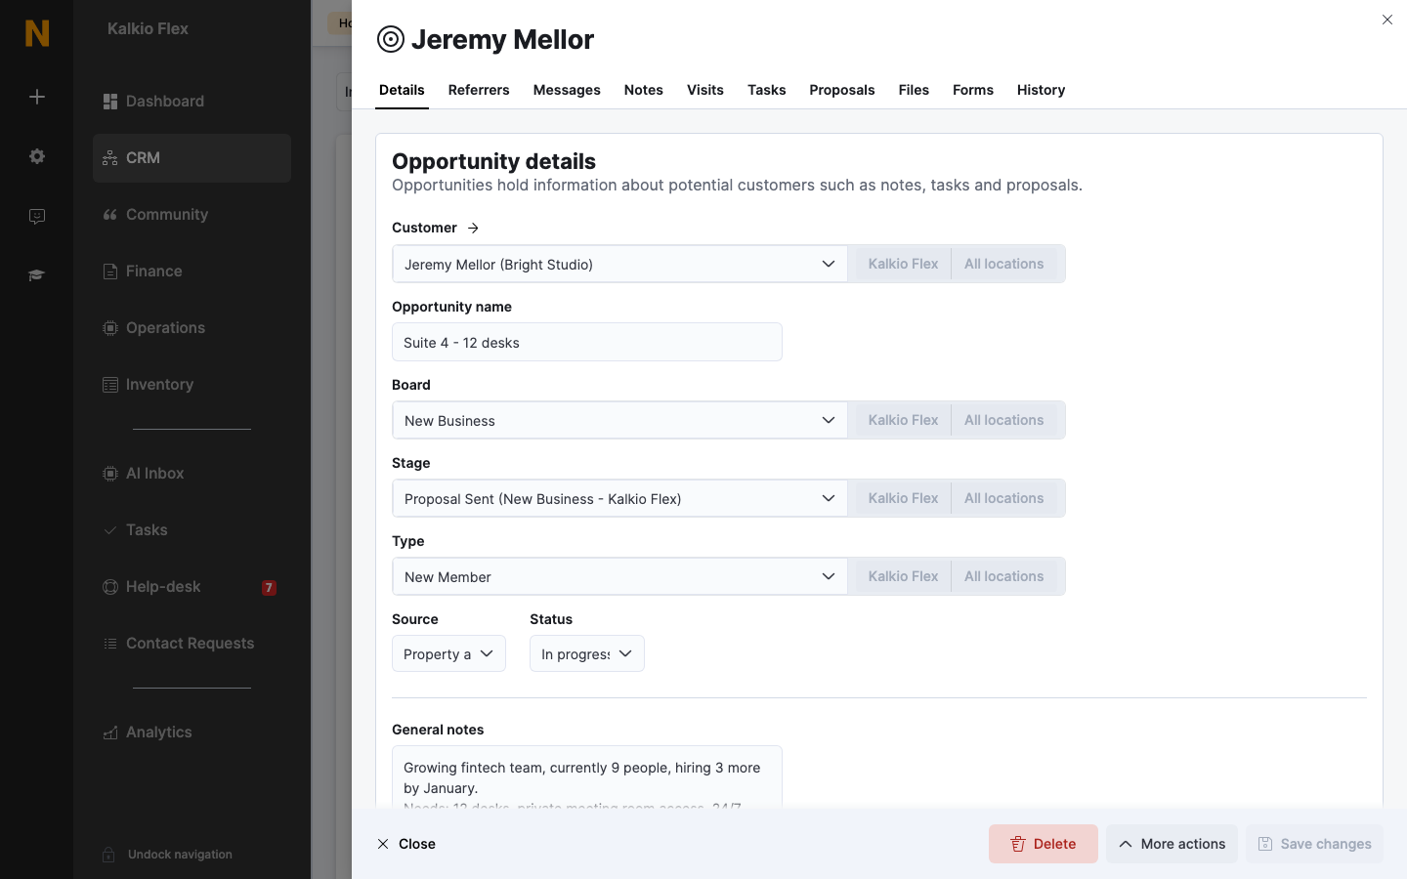Open the Board dropdown showing New Business
Screen dimensions: 1407x879
coord(619,420)
